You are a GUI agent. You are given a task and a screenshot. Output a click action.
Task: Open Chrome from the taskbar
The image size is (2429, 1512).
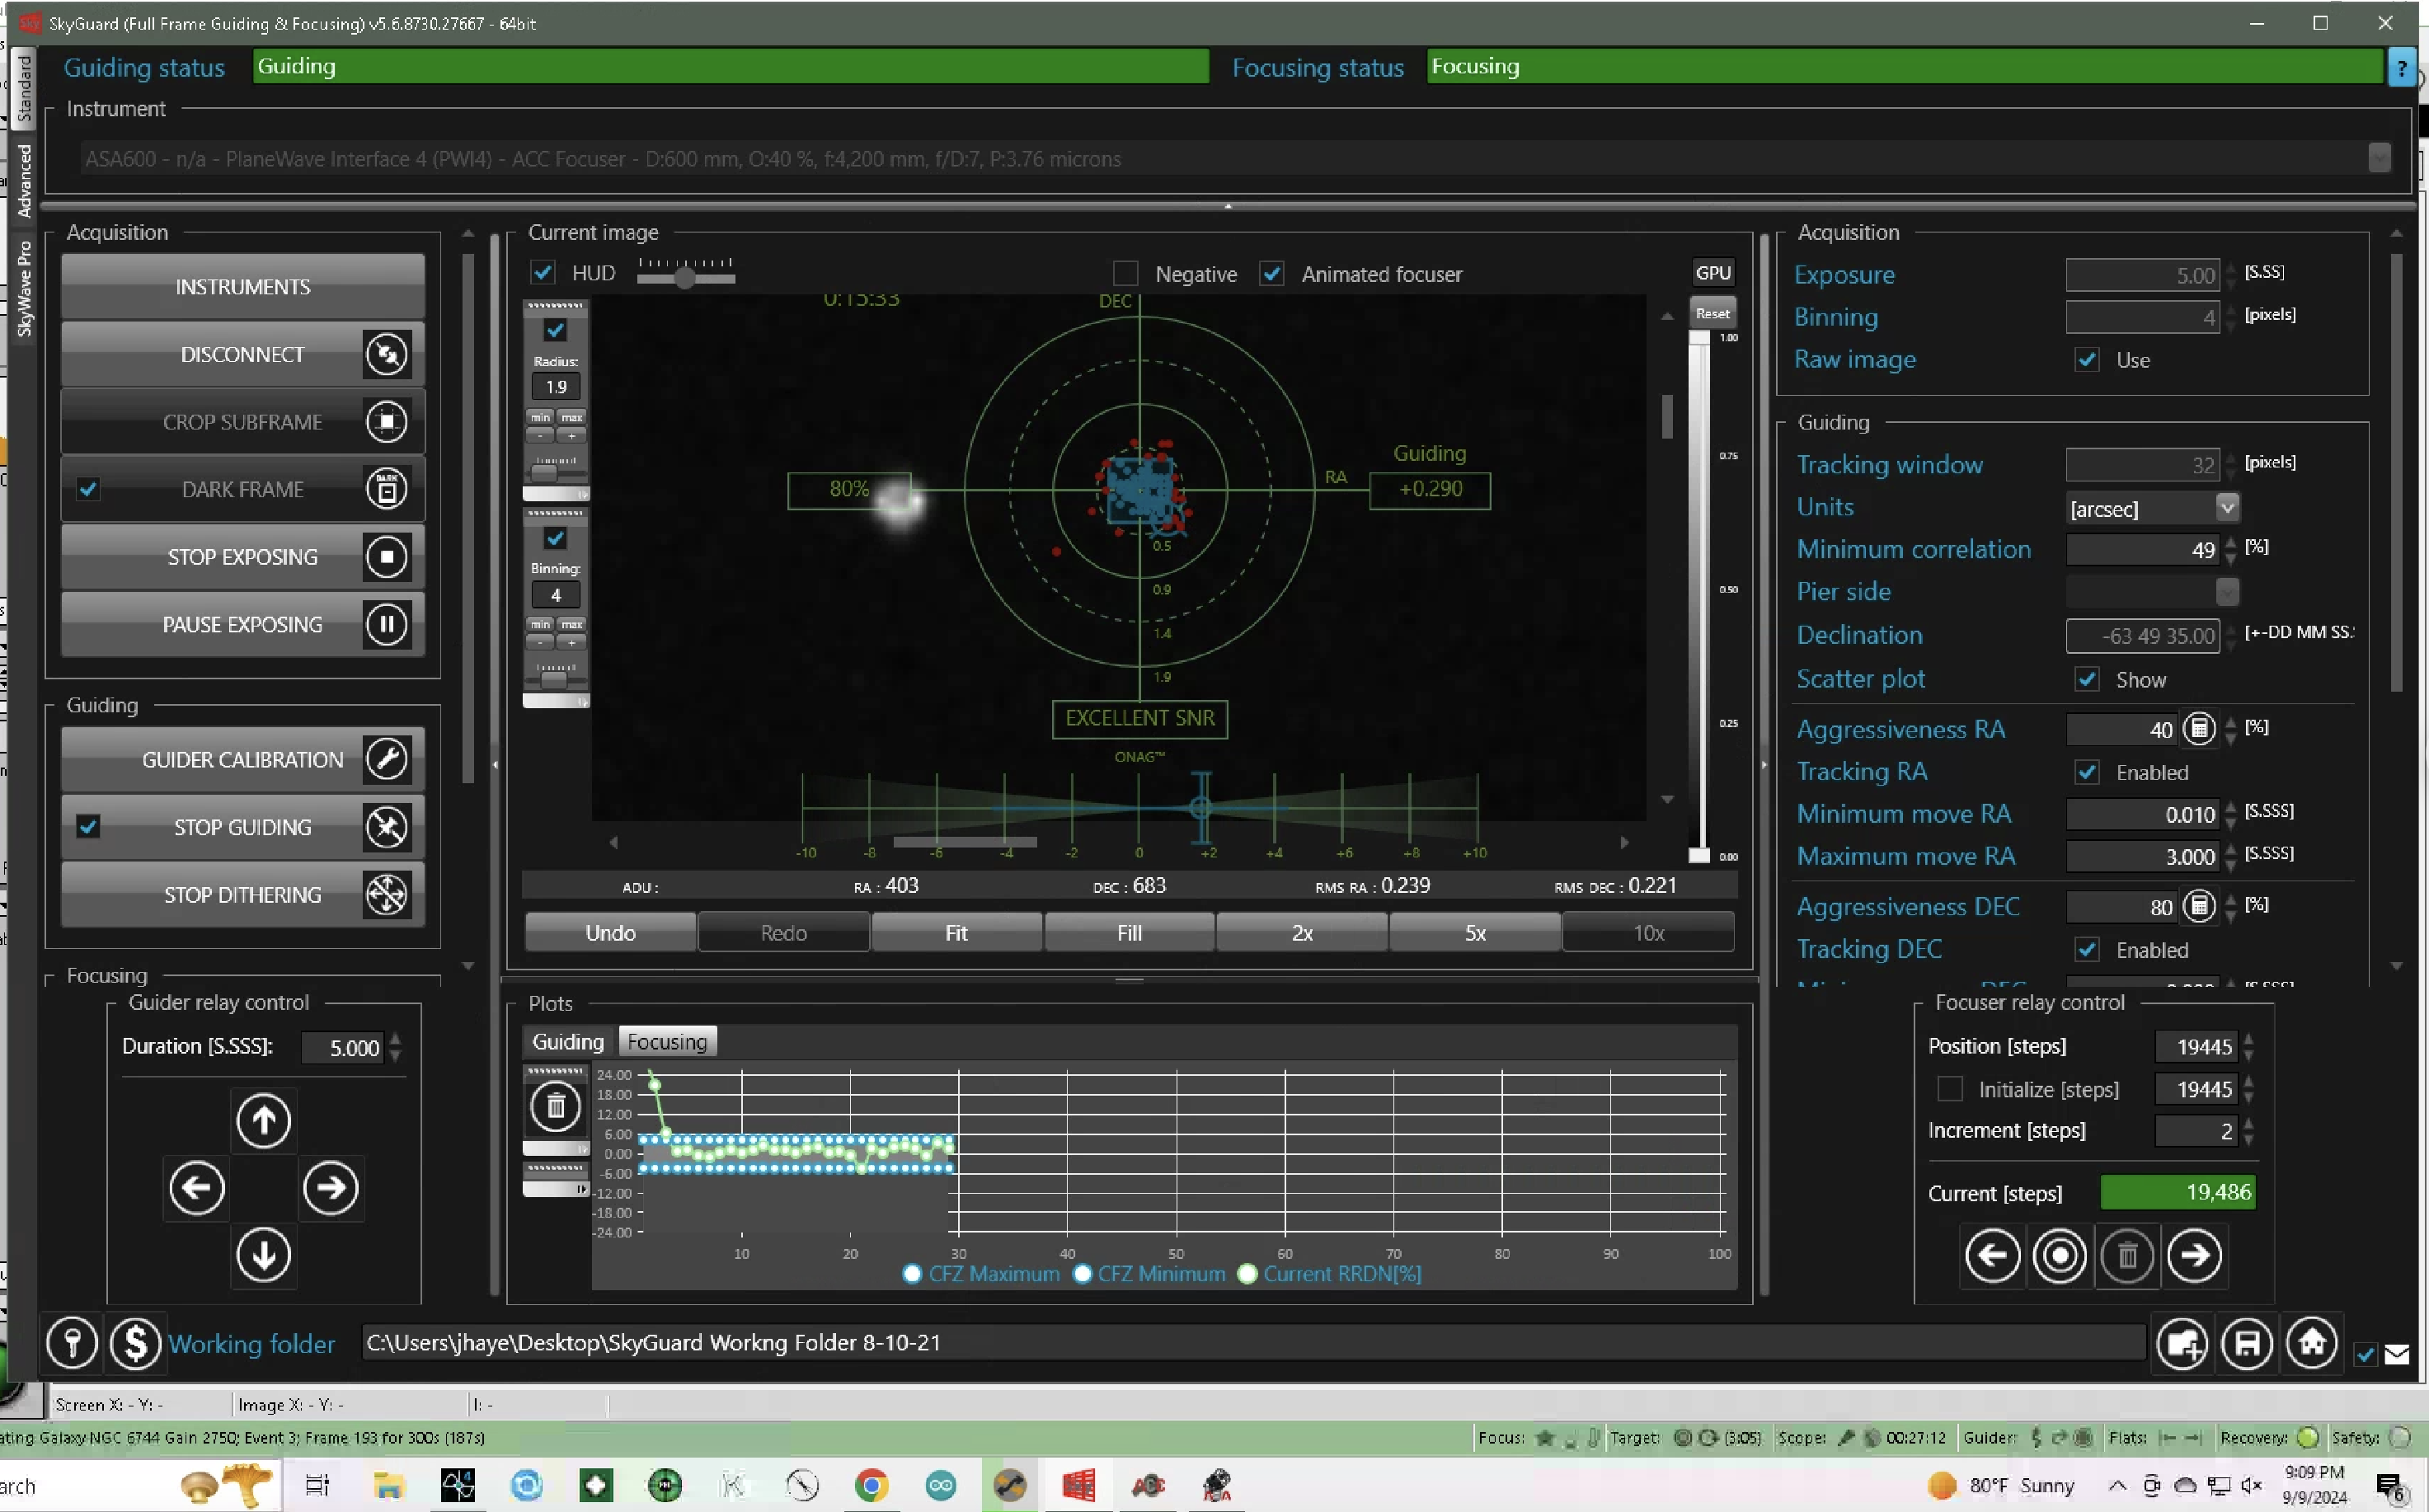click(871, 1485)
